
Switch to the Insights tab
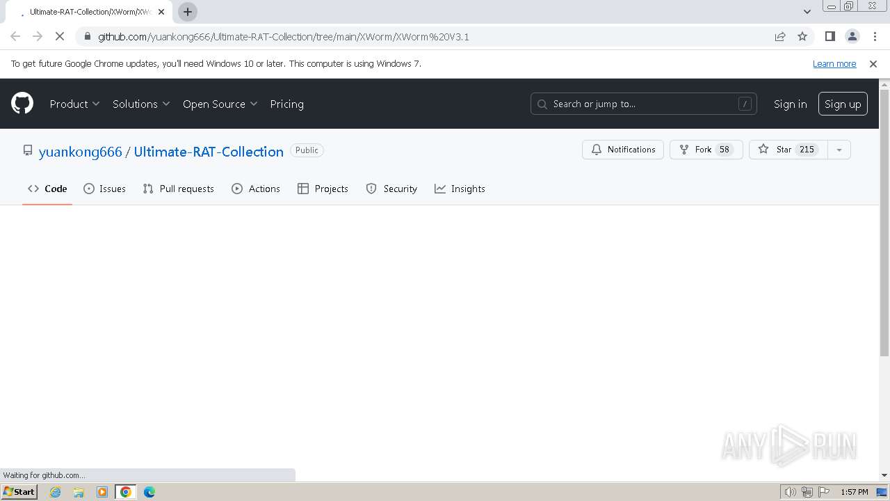460,189
